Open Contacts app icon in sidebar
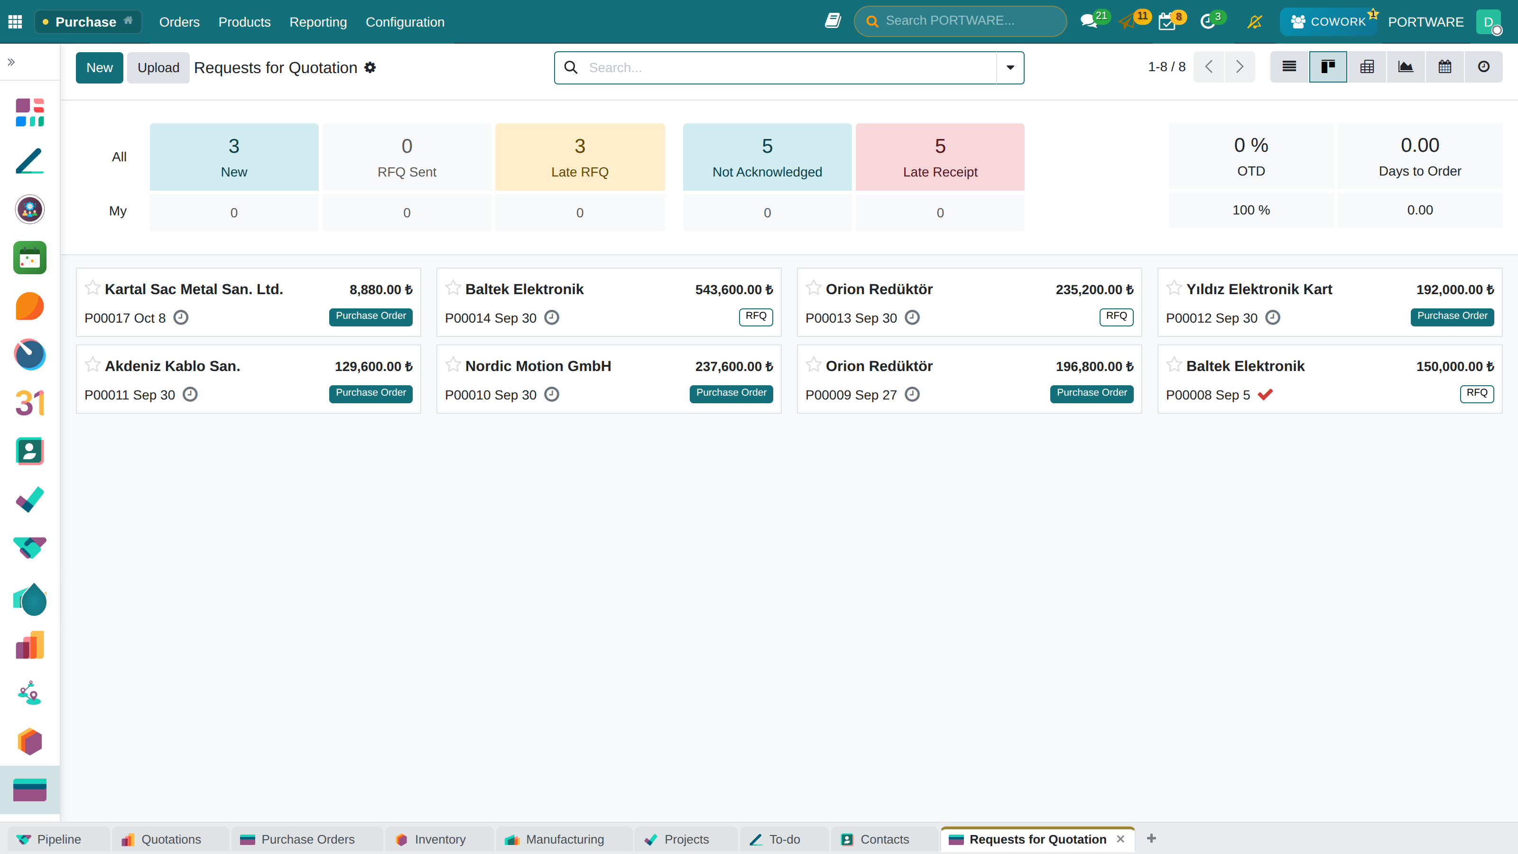Viewport: 1518px width, 854px height. pos(30,452)
